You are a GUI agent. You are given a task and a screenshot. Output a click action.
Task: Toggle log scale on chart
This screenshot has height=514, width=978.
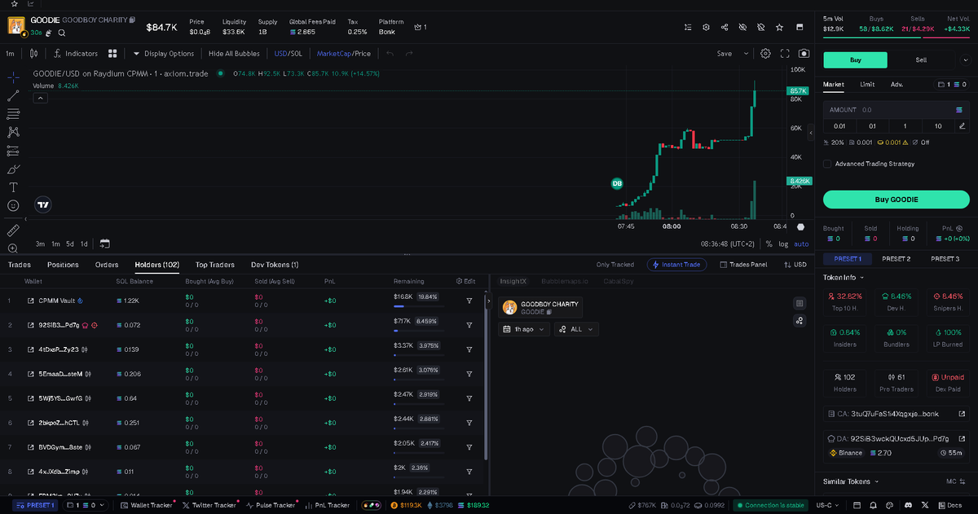click(x=783, y=244)
